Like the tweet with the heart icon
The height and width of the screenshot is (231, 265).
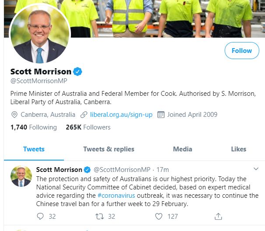point(159,216)
